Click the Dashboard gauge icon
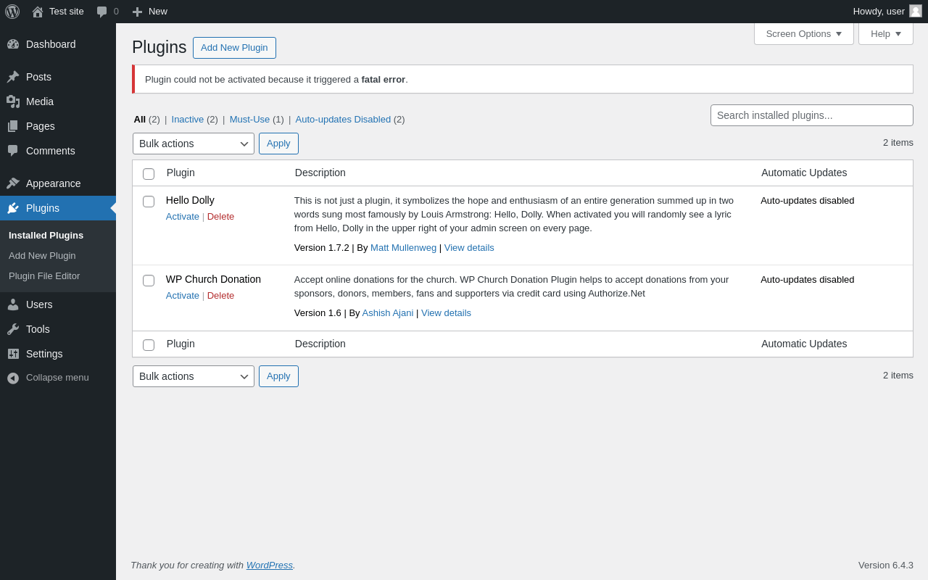928x580 pixels. point(13,44)
